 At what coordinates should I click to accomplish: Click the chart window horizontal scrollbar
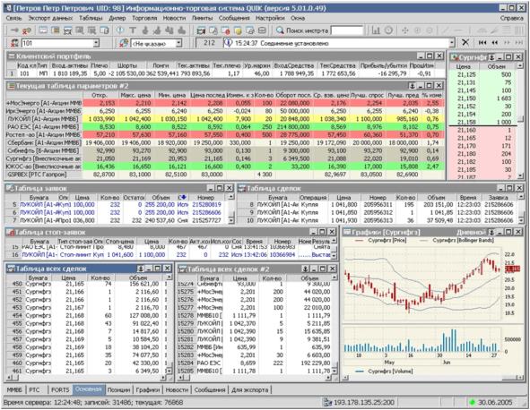coord(431,378)
